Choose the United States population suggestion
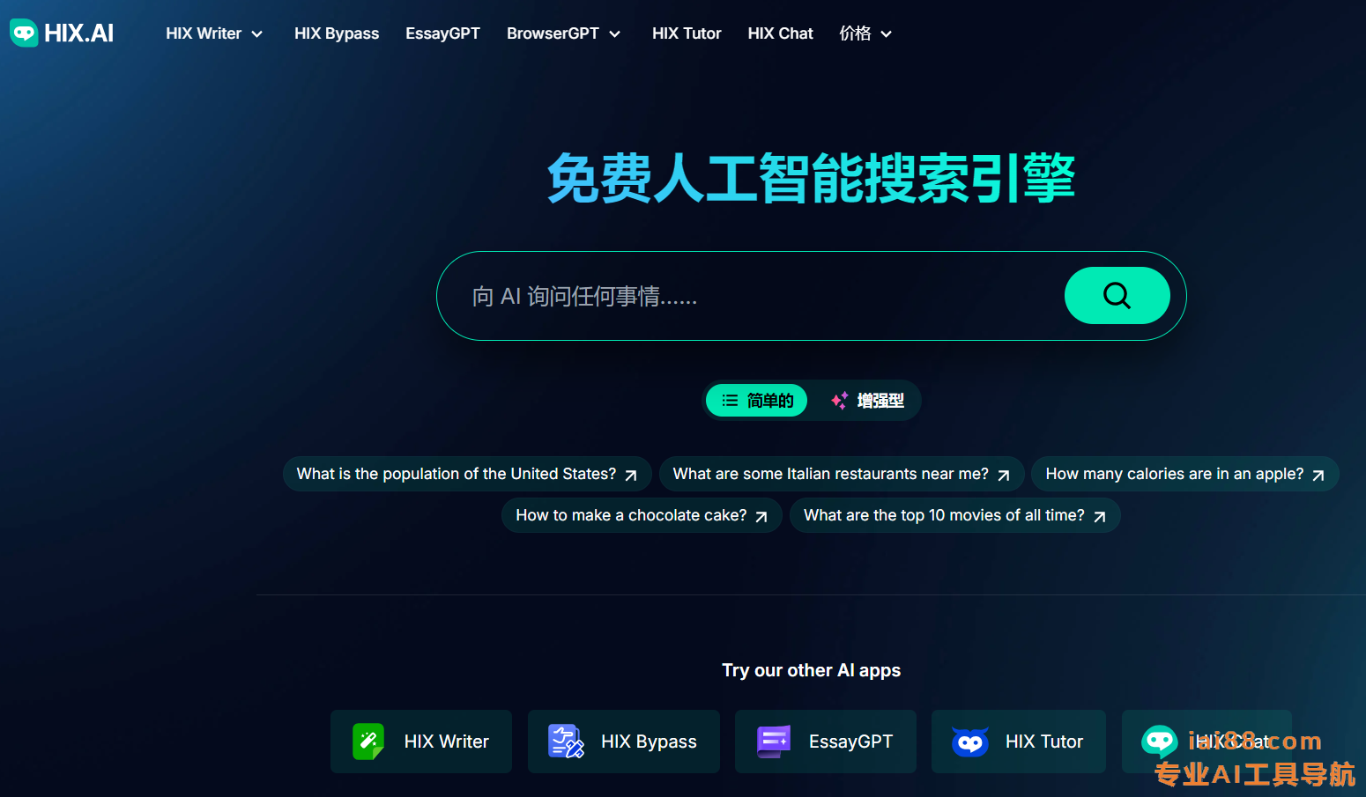This screenshot has width=1366, height=797. point(467,474)
